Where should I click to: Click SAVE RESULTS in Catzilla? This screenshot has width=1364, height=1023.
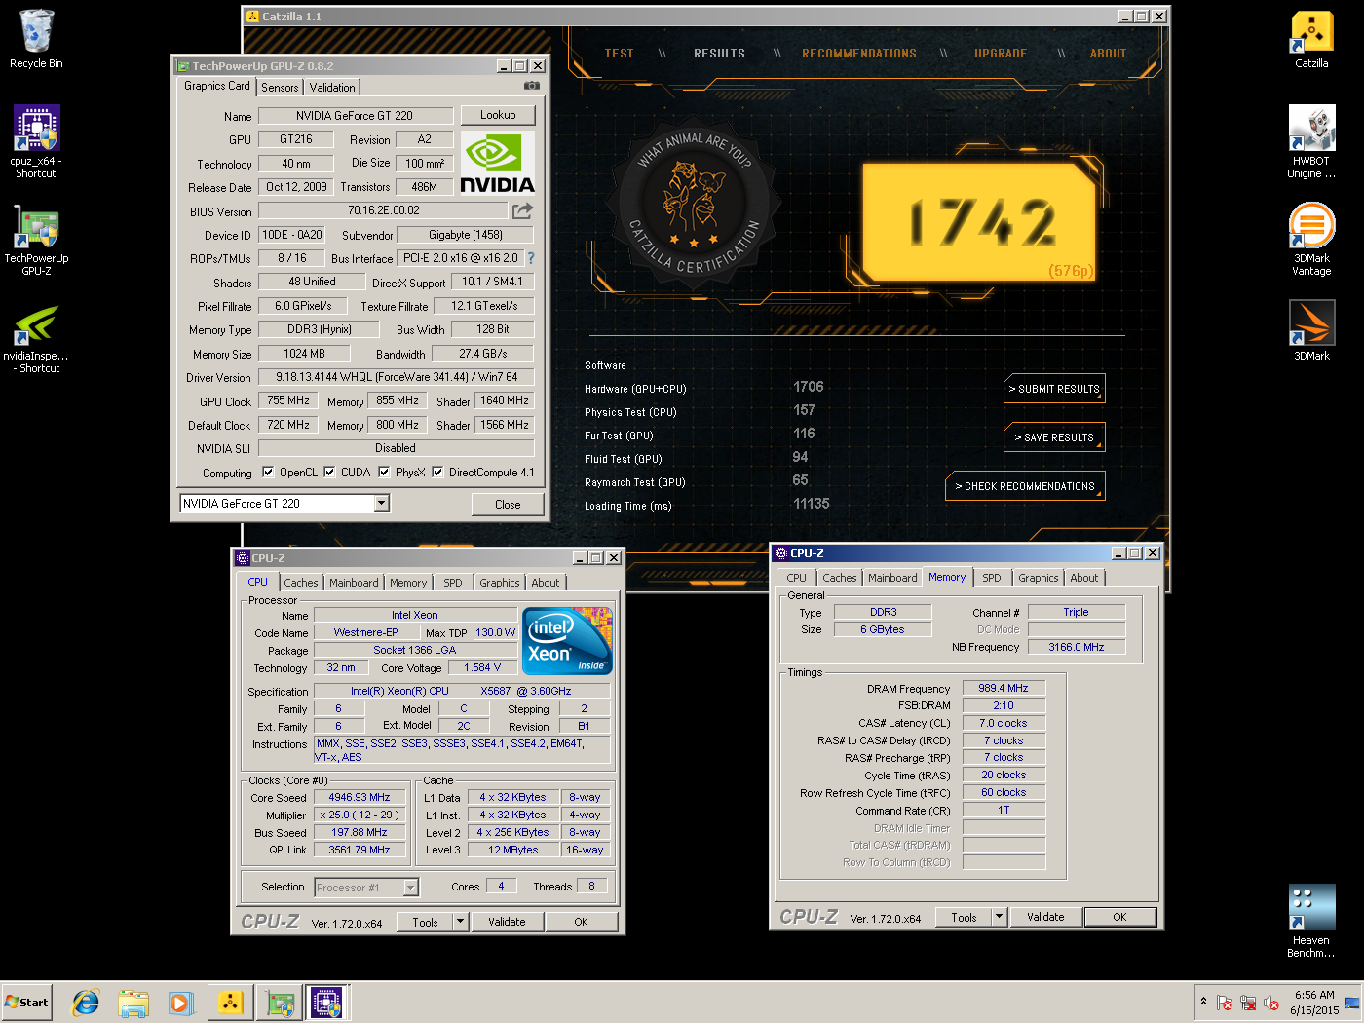point(1054,437)
